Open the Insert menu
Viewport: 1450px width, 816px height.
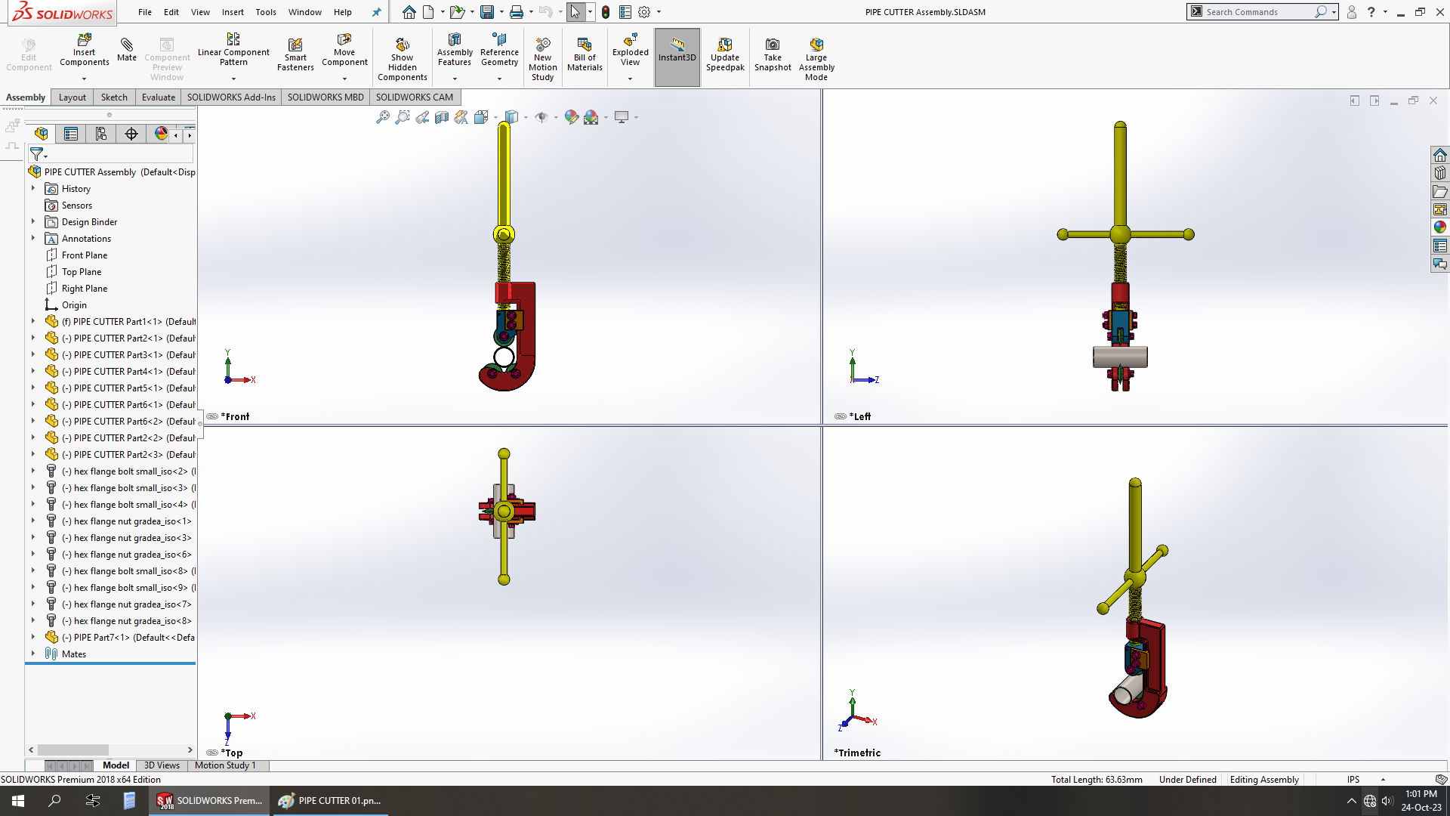pos(233,12)
